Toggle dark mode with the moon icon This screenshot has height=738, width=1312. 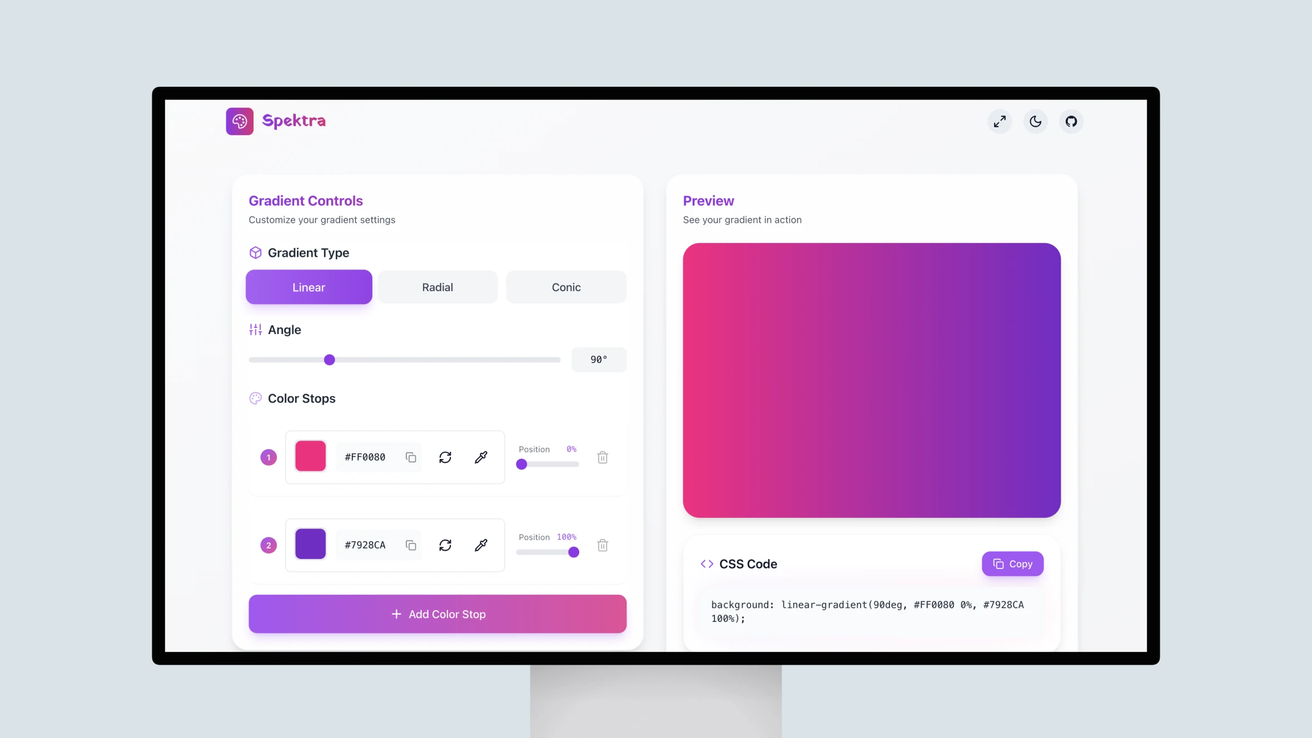coord(1035,121)
